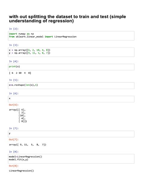Image resolution: width=142 pixels, height=190 pixels.
Task: Click the 'Out[6]:' output label
Action: click(14, 105)
